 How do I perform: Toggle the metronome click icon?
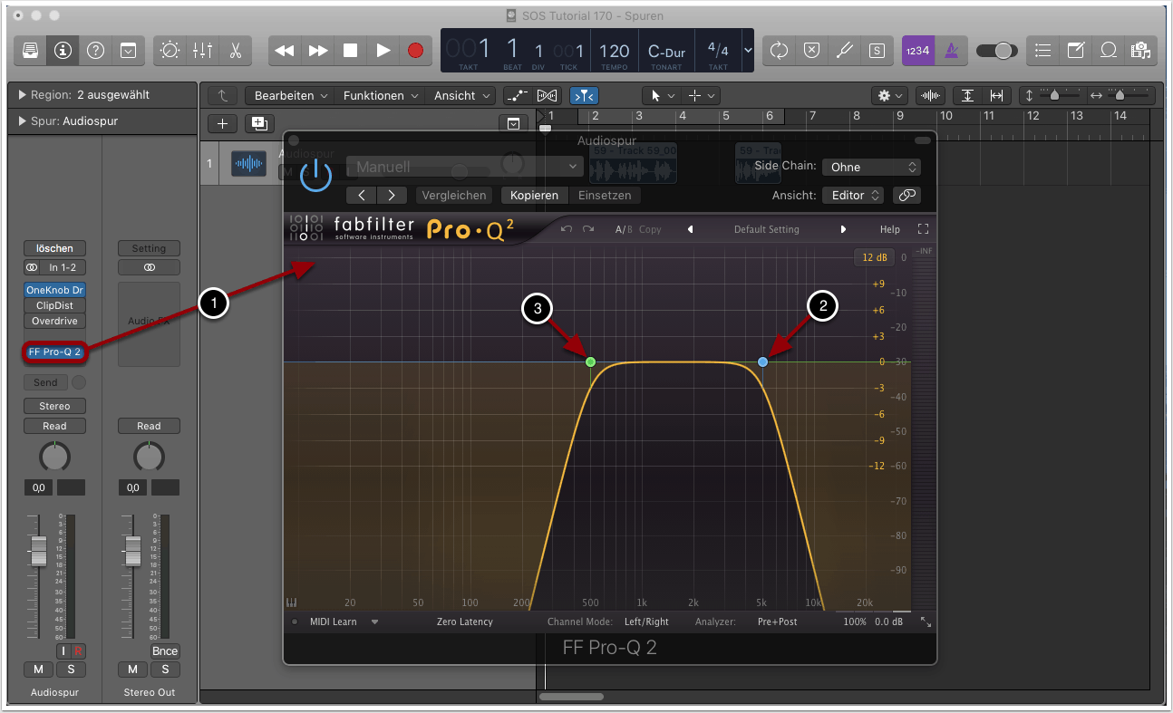point(950,51)
